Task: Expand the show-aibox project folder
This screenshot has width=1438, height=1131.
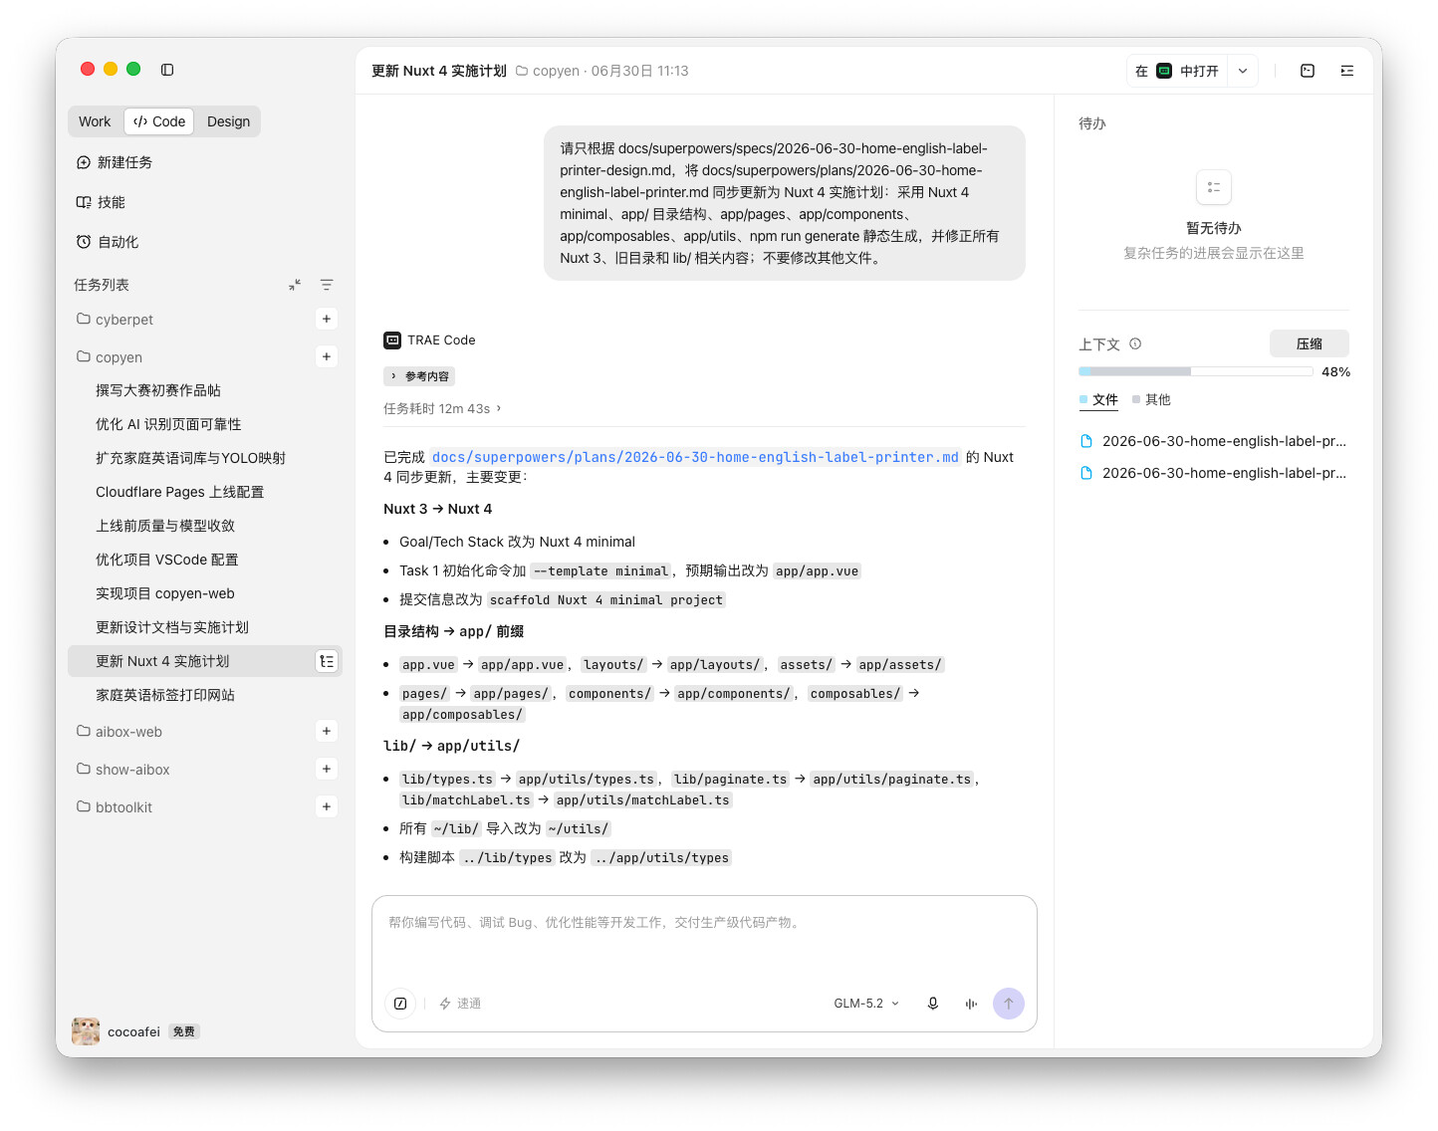Action: 84,769
